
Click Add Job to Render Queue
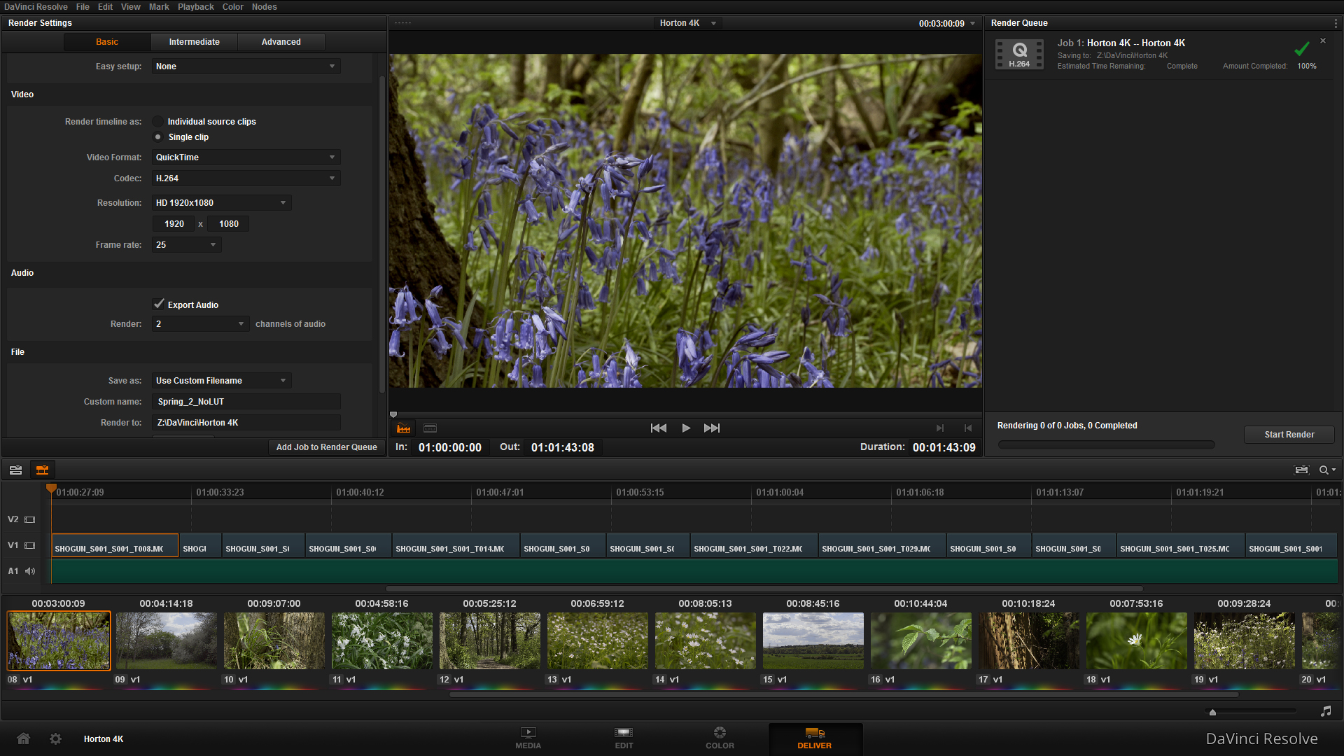click(326, 447)
